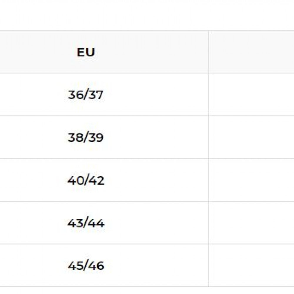The height and width of the screenshot is (294, 294).
Task: Click the EU column header
Action: coord(86,52)
